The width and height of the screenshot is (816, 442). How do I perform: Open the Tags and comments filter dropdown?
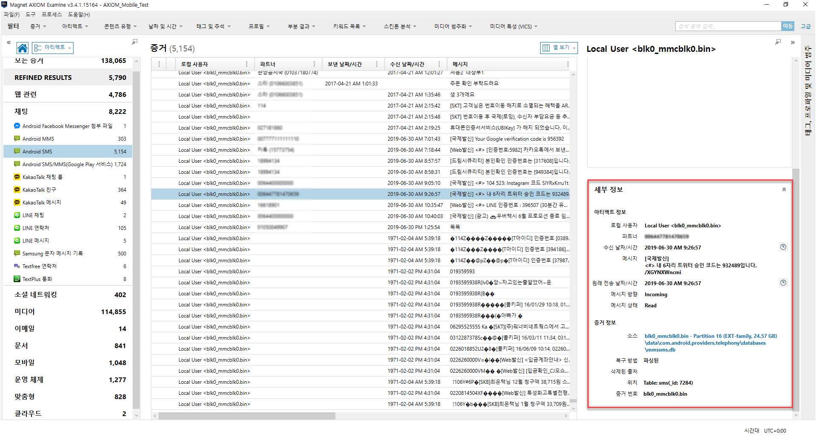tap(213, 26)
